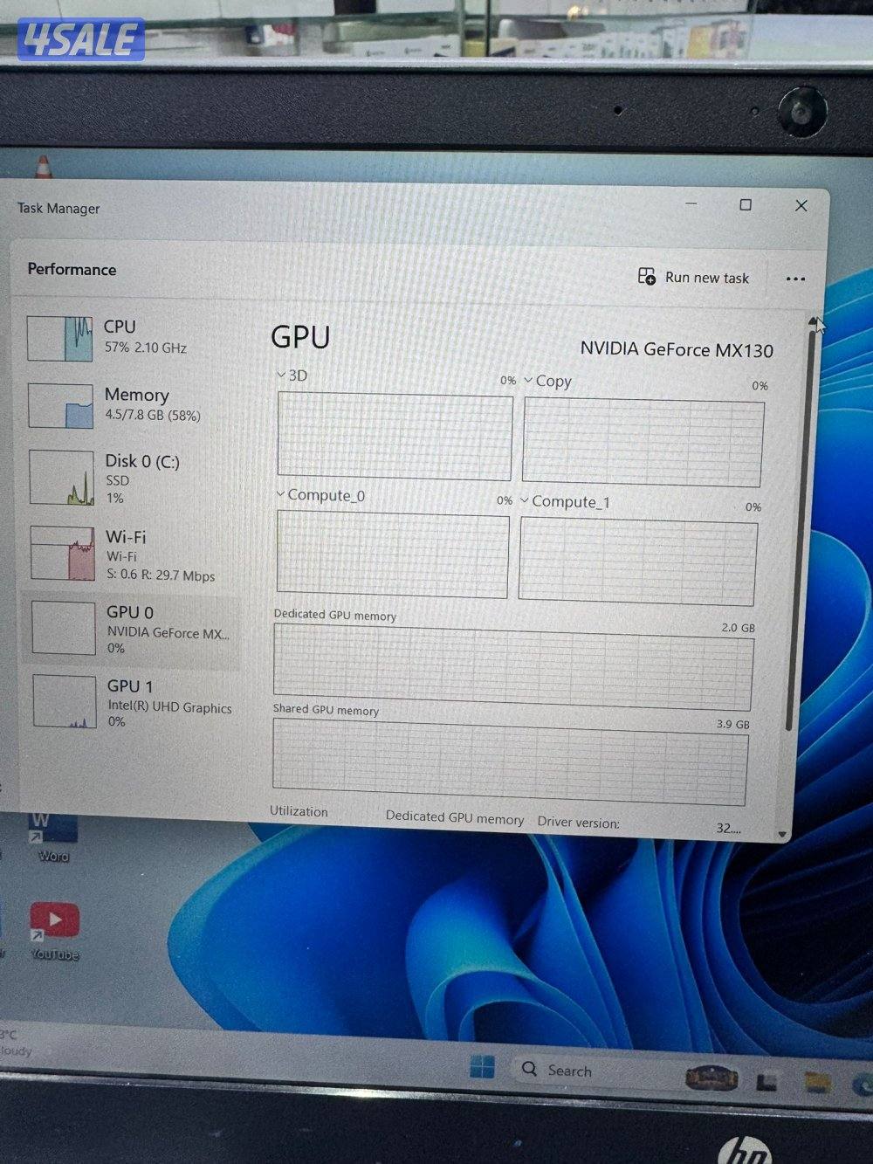This screenshot has width=873, height=1164.
Task: Select the Performance tab
Action: point(72,269)
